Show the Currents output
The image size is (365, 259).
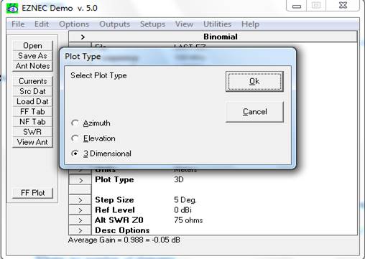click(32, 81)
